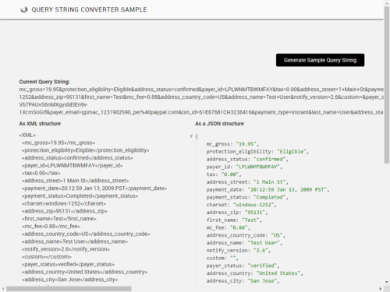Click the JSON notify_version "2.6" entry
Image resolution: width=390 pixels, height=292 pixels.
pos(239,251)
